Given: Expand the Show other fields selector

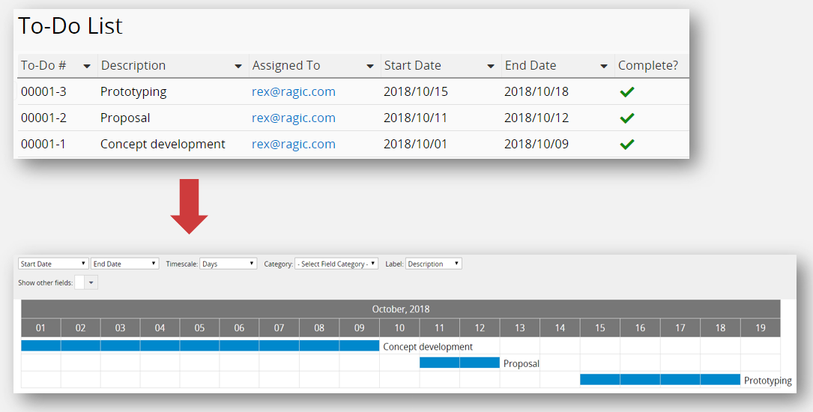Looking at the screenshot, I should (x=91, y=282).
